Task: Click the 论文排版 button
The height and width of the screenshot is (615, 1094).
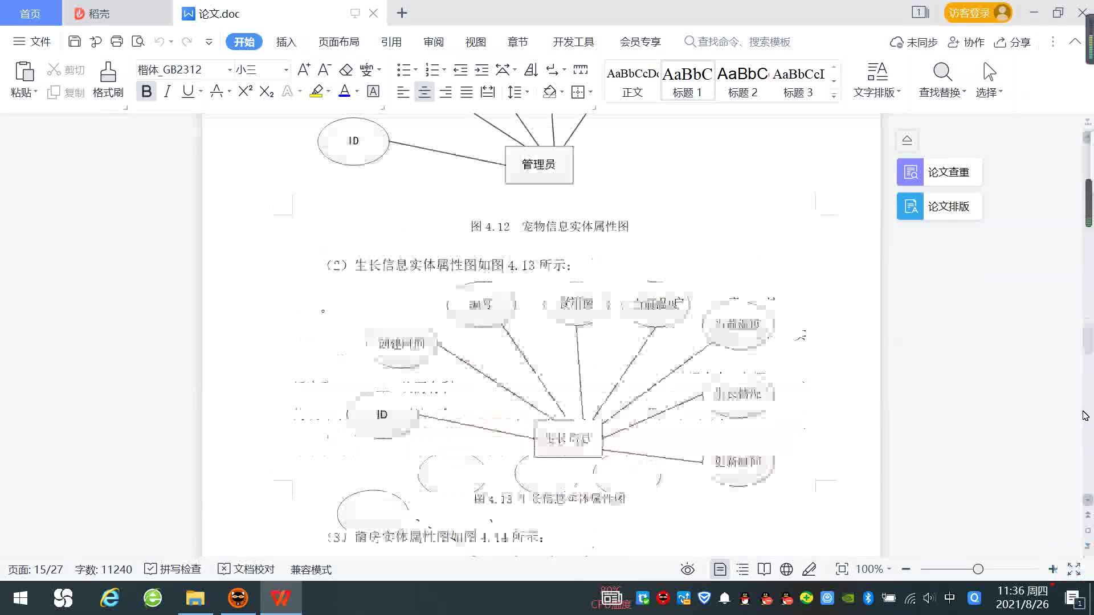Action: (x=939, y=206)
